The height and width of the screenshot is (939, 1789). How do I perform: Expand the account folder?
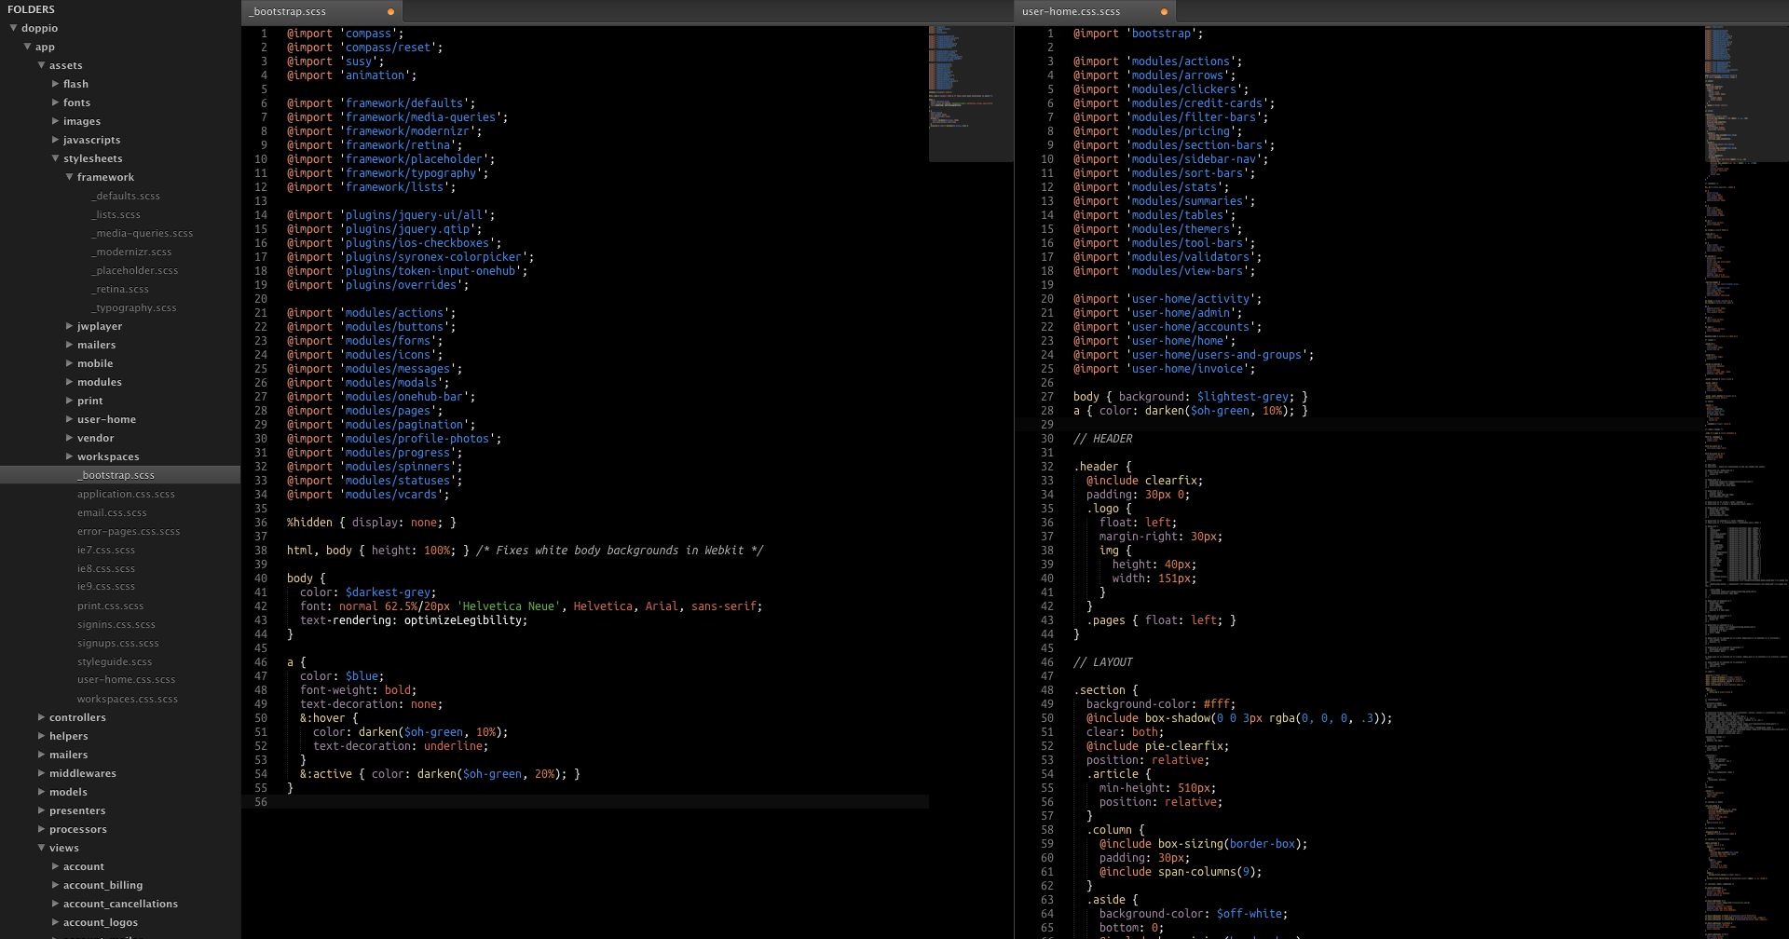[56, 866]
